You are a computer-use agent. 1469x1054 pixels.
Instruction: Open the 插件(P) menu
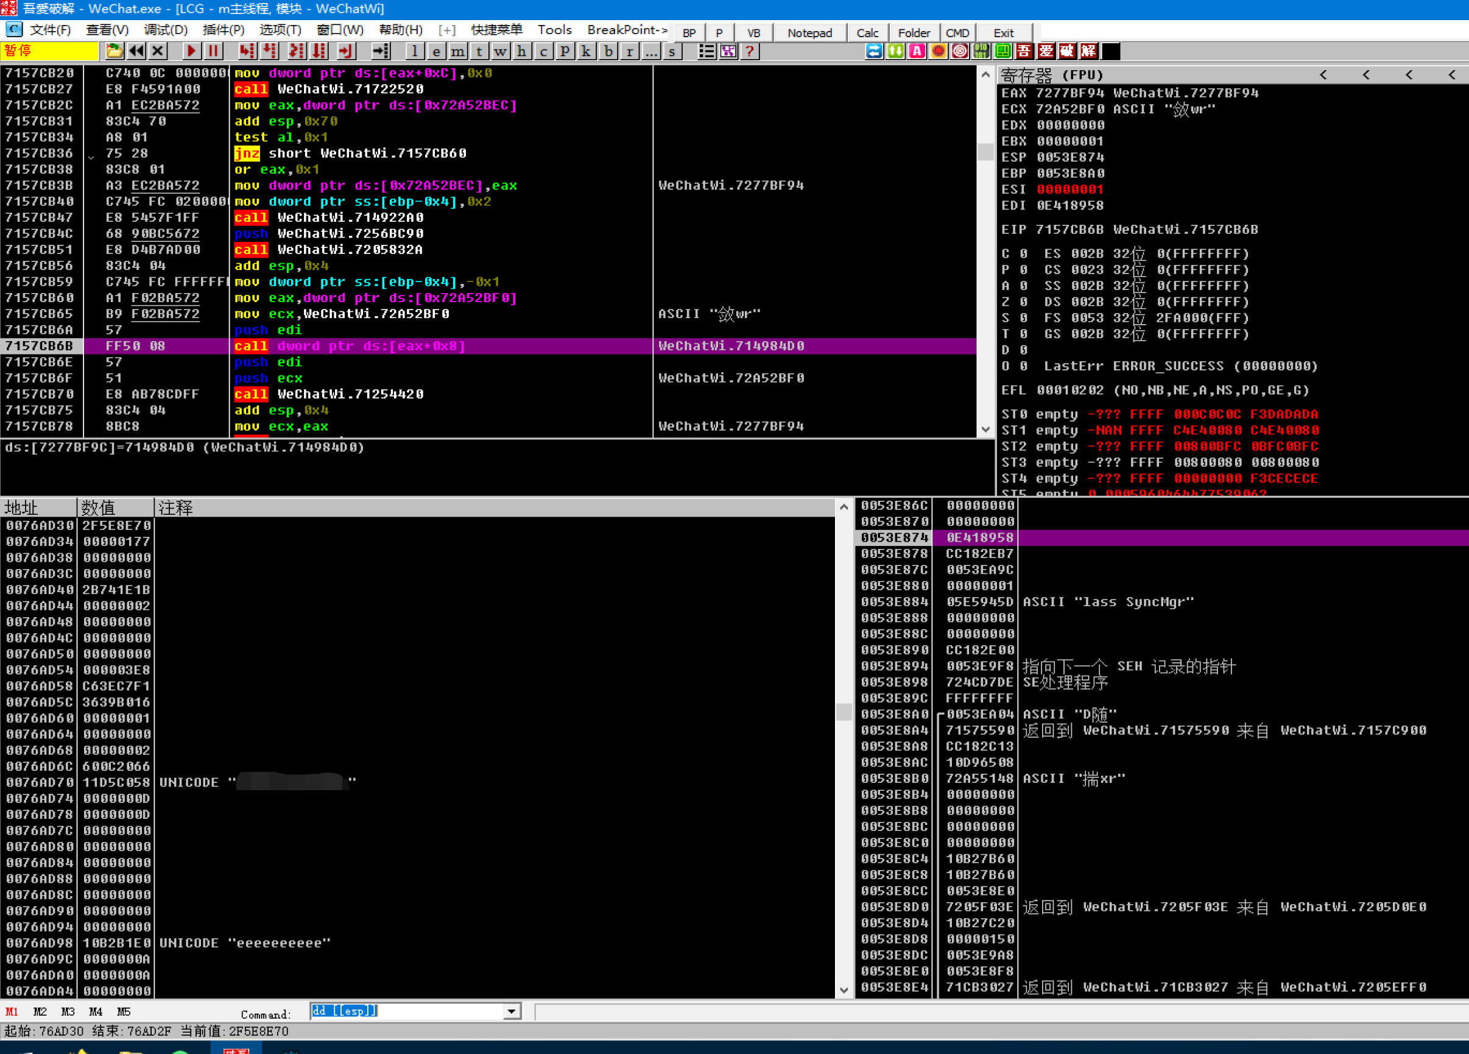tap(224, 30)
